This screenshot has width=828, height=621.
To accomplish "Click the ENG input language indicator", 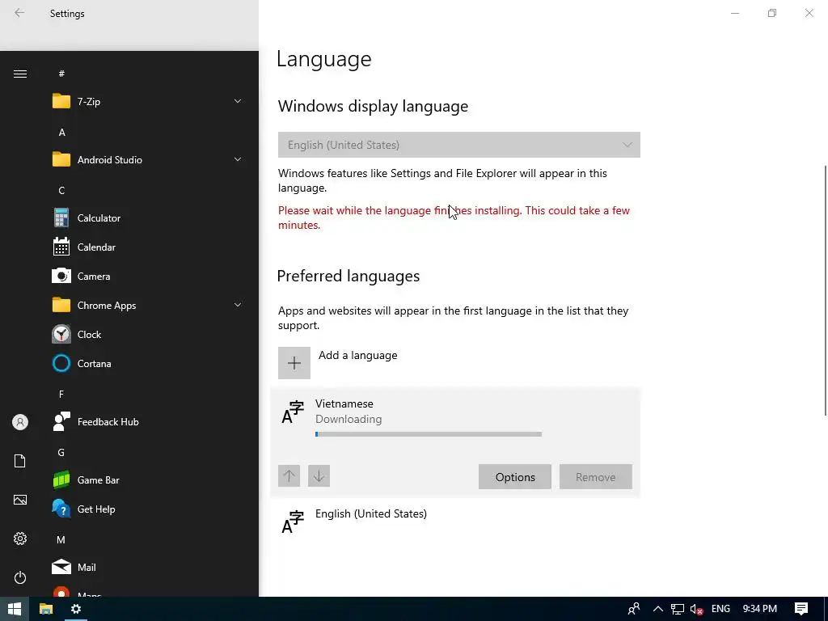I will tap(720, 609).
